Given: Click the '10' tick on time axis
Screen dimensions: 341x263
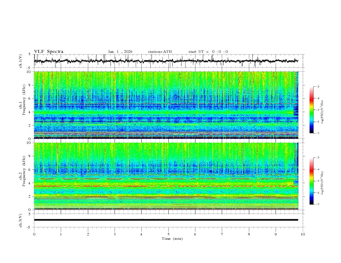Looking at the screenshot, I should [303, 234].
